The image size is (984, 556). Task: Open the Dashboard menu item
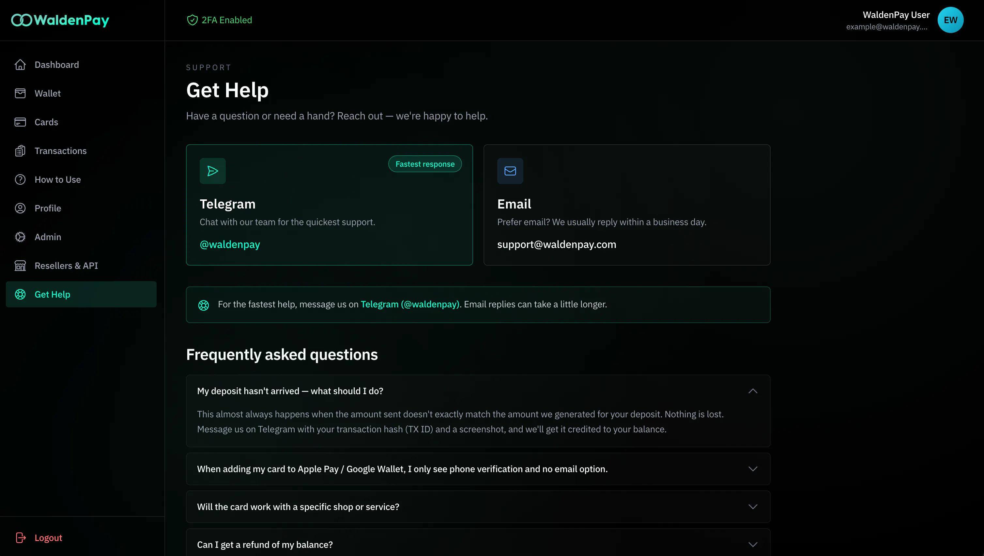(x=81, y=65)
